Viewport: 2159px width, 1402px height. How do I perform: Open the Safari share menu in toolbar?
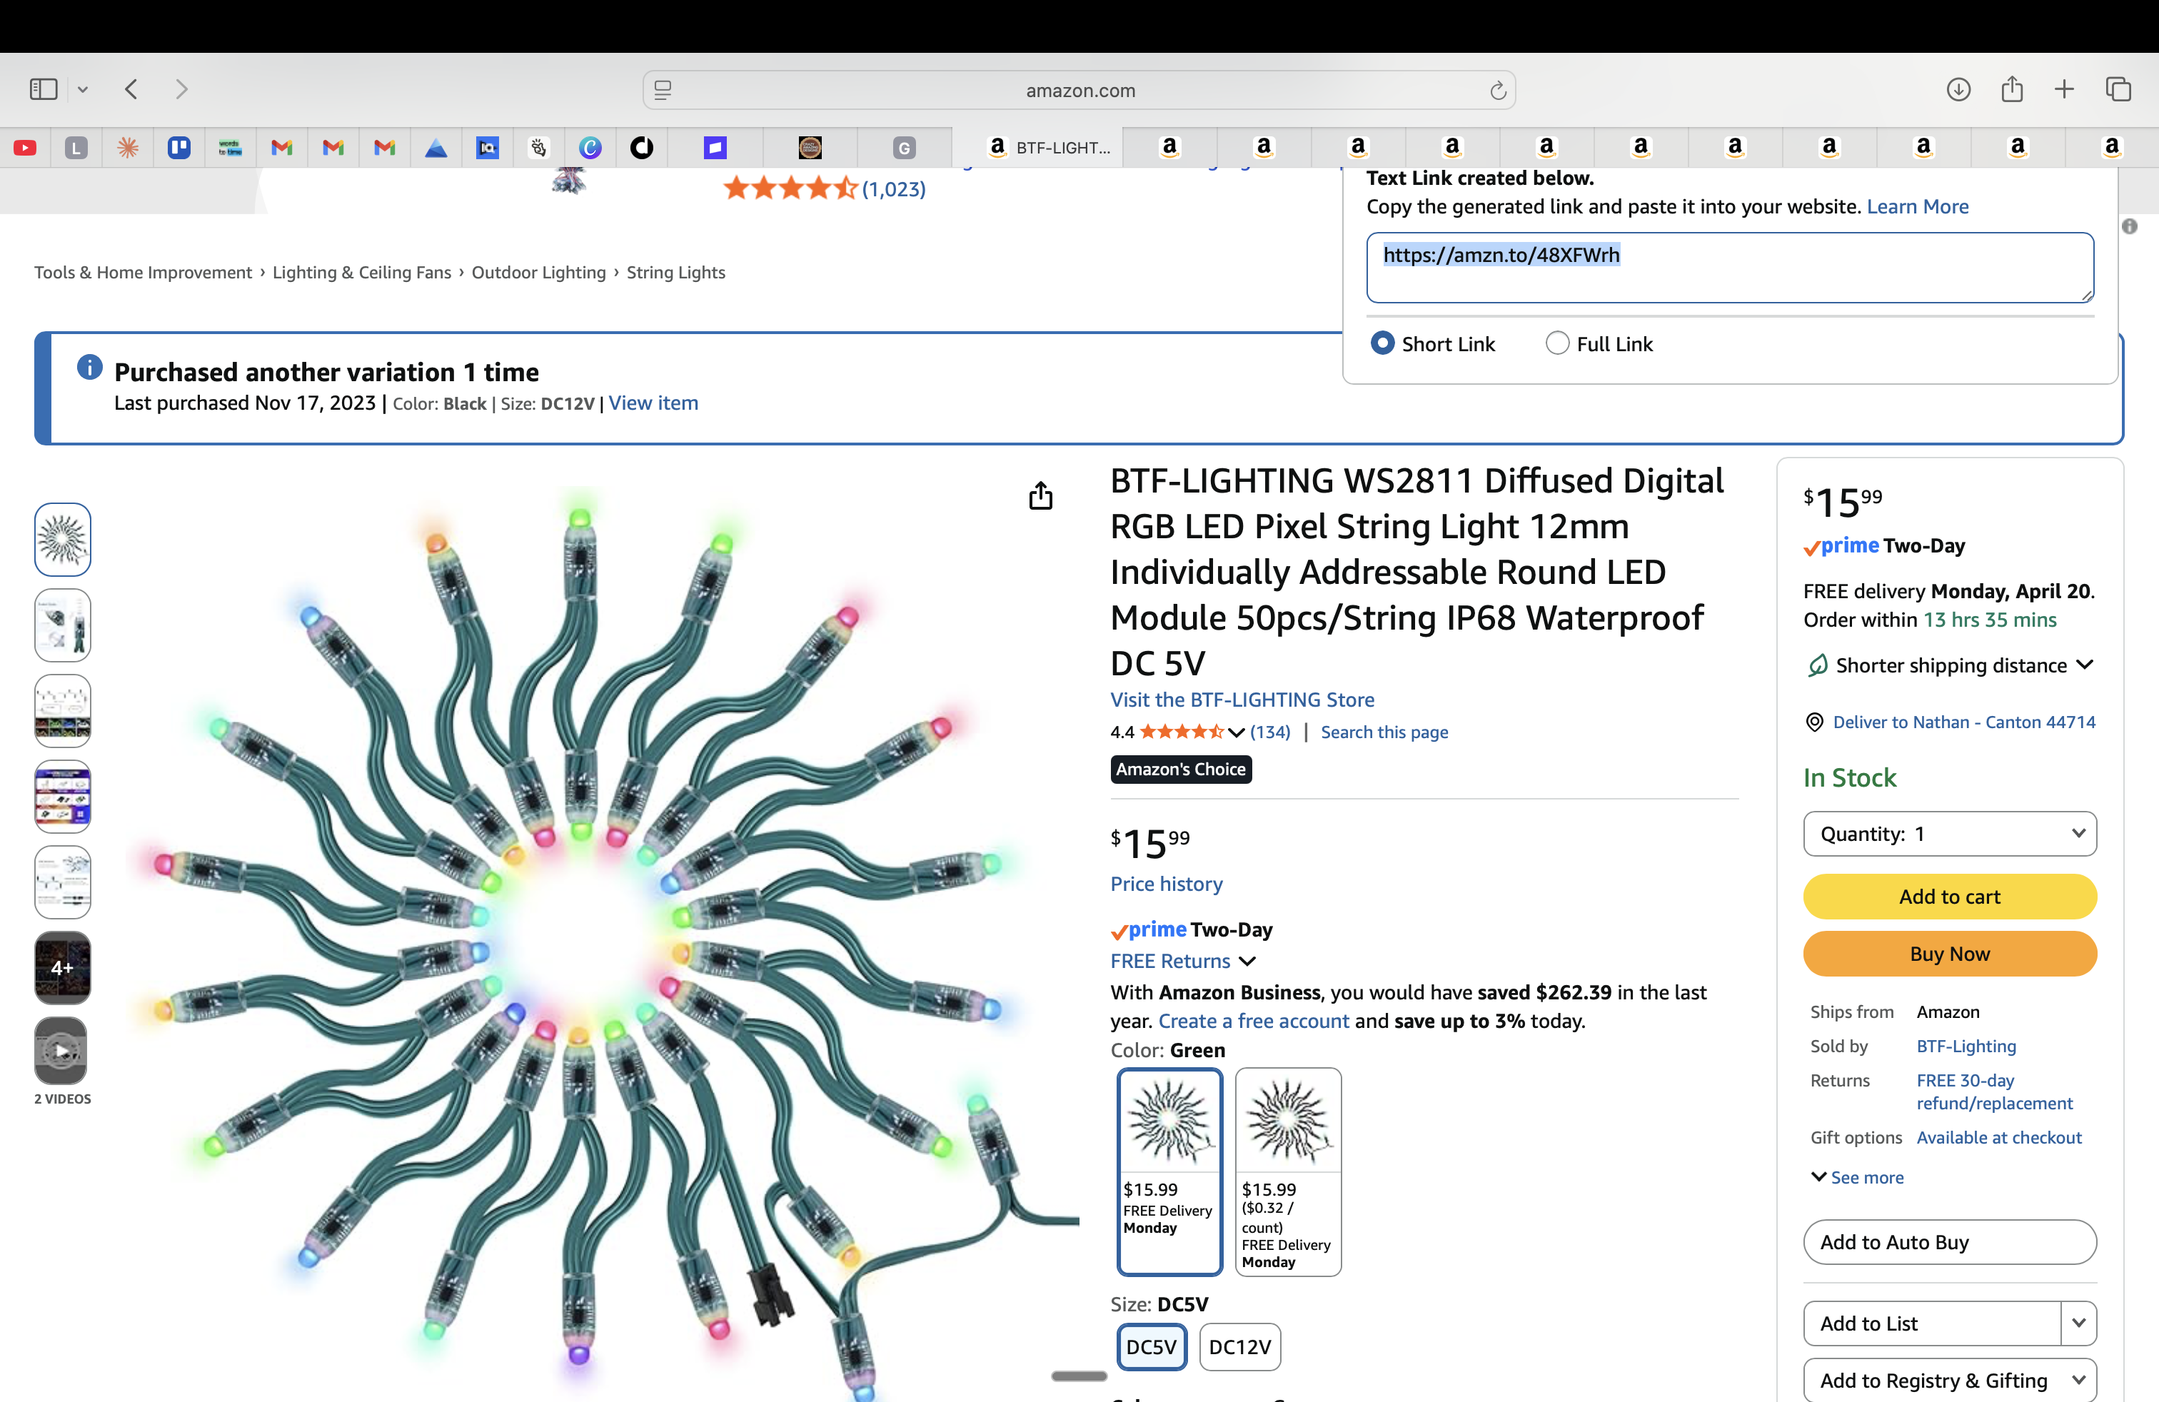pos(2012,89)
